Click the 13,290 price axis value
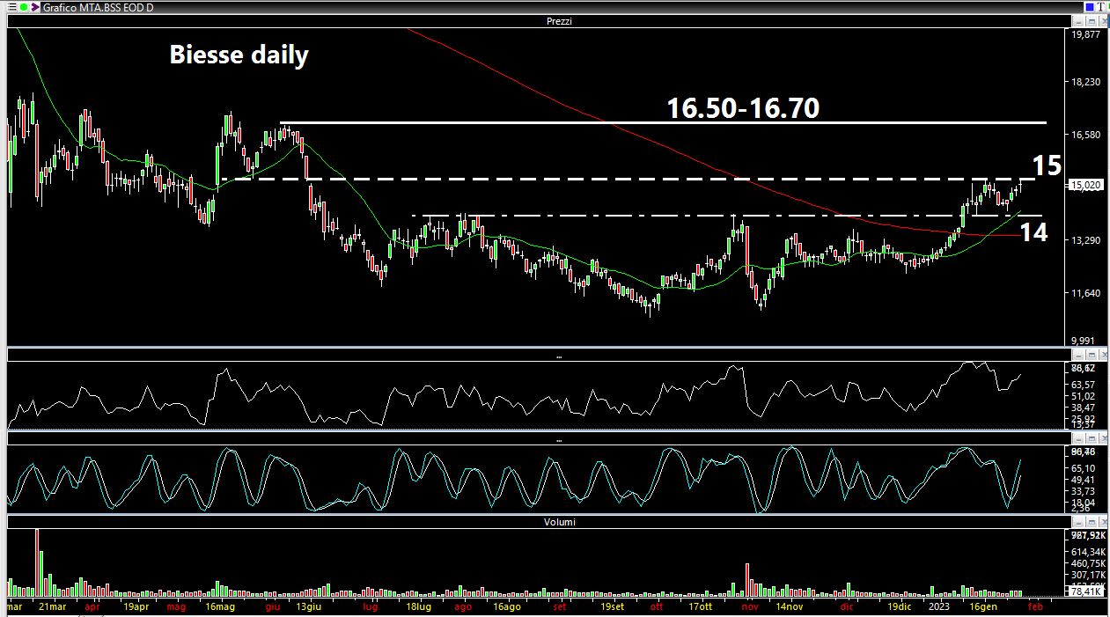This screenshot has width=1110, height=617. pos(1085,239)
